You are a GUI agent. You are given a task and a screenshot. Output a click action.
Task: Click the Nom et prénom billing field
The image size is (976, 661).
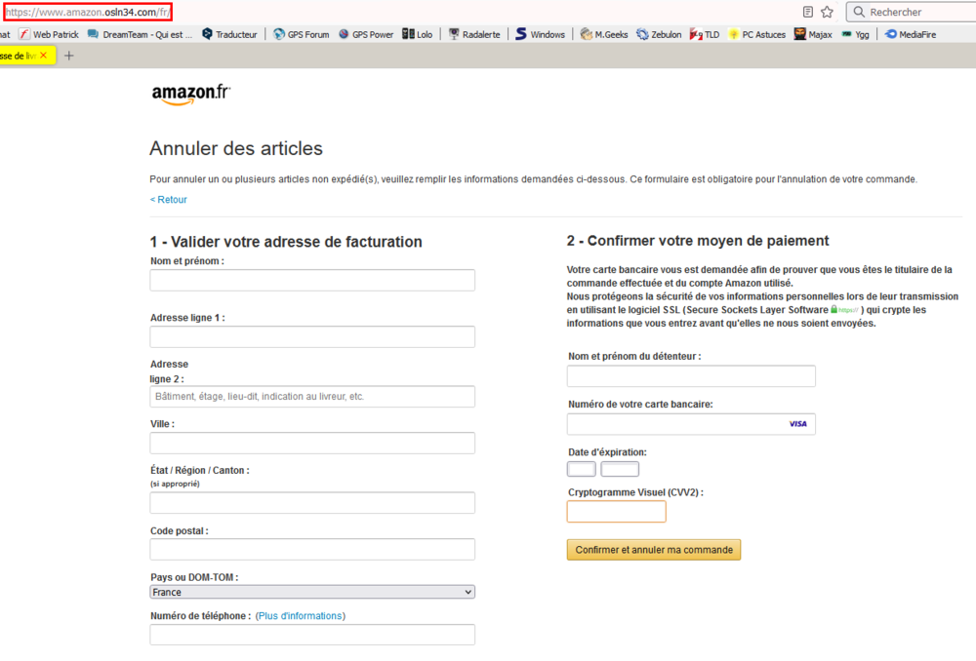[x=312, y=281]
